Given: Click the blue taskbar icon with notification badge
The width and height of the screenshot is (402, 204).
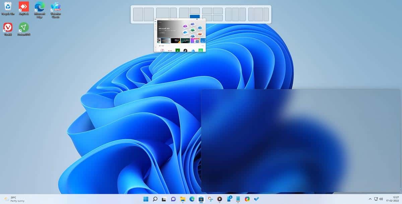Looking at the screenshot, I should pos(229,199).
